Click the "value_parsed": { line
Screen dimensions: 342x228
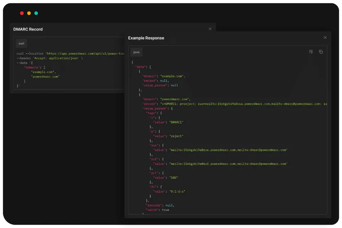(x=158, y=108)
